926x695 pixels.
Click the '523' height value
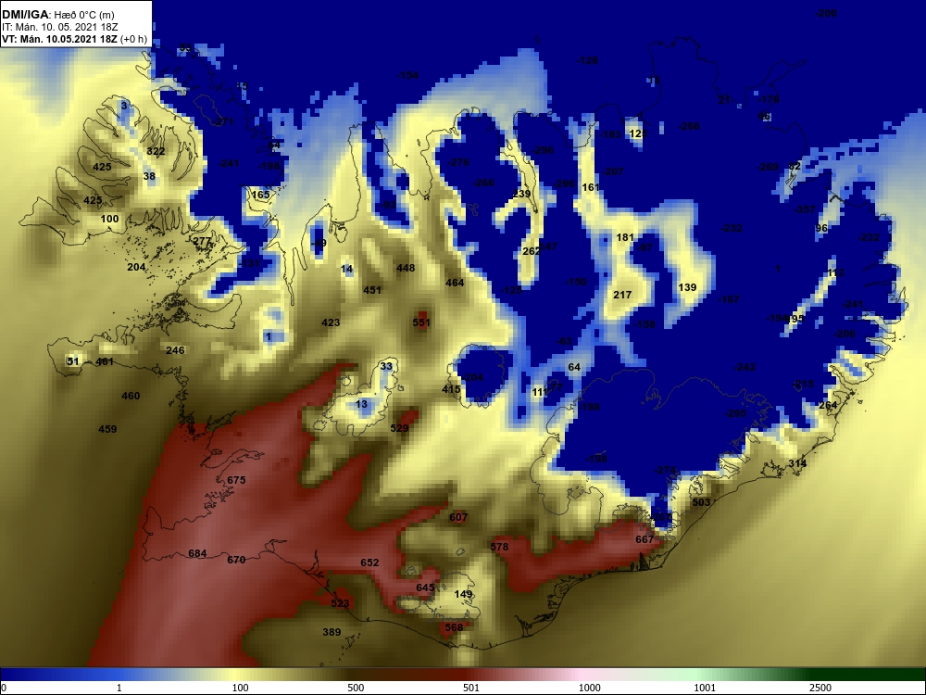(x=340, y=603)
